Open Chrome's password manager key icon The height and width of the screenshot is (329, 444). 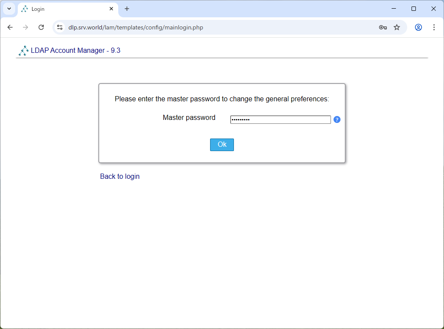pyautogui.click(x=383, y=27)
